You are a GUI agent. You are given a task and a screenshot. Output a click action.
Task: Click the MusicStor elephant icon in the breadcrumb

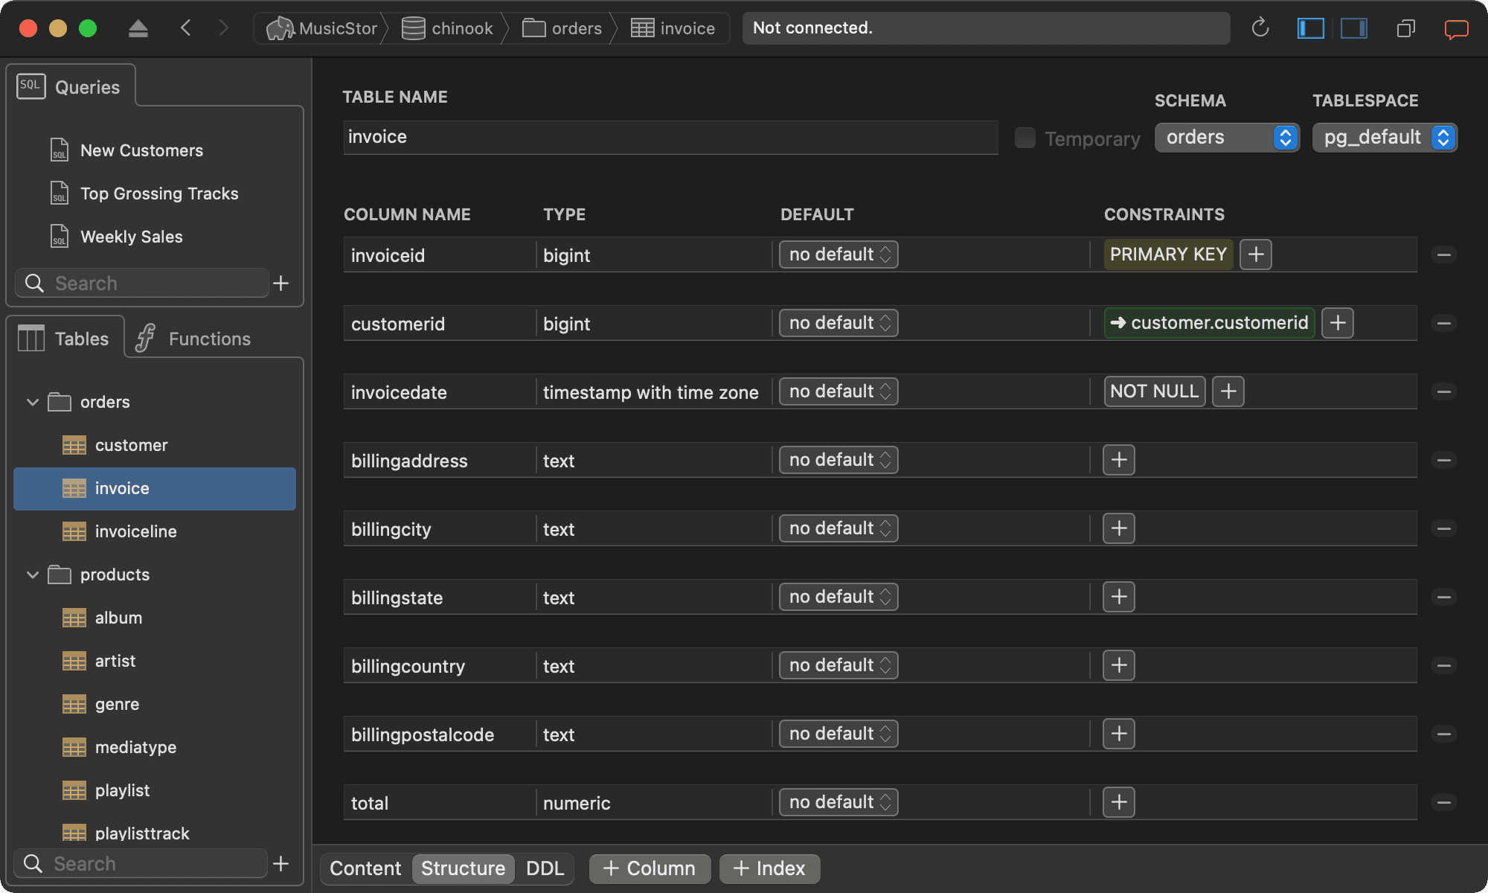pyautogui.click(x=280, y=28)
